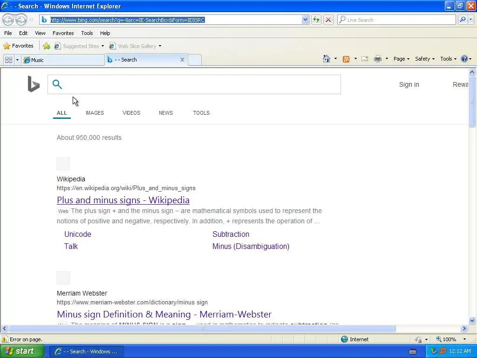This screenshot has height=358, width=477.
Task: Click the Refresh page icon
Action: [x=316, y=20]
